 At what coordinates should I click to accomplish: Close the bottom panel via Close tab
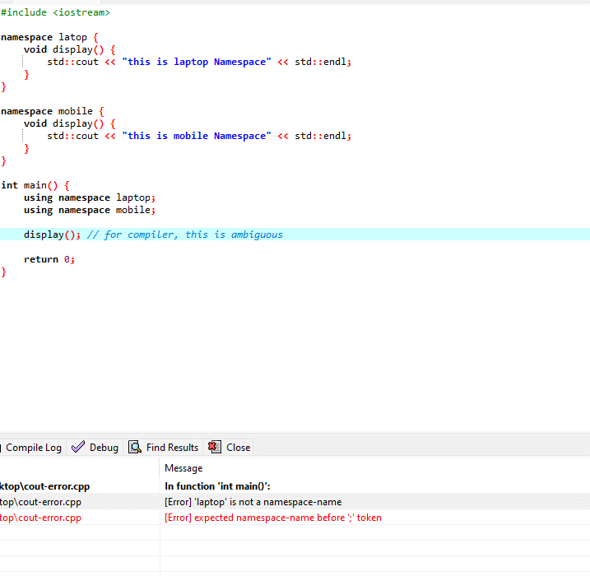point(229,448)
